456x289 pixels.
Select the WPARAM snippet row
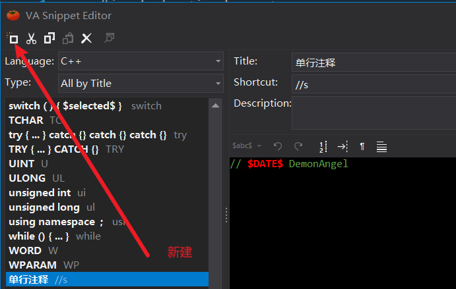[x=107, y=265]
